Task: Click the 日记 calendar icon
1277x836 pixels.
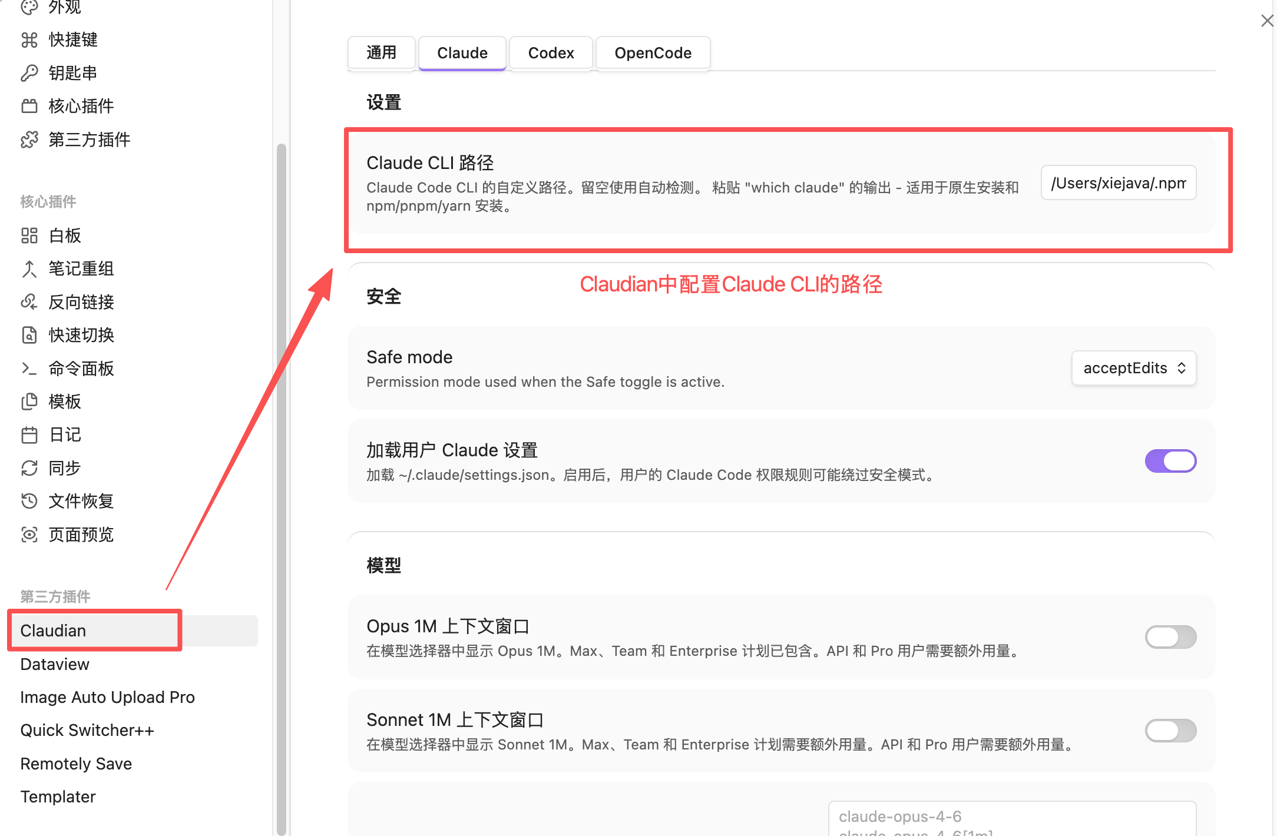Action: (29, 435)
